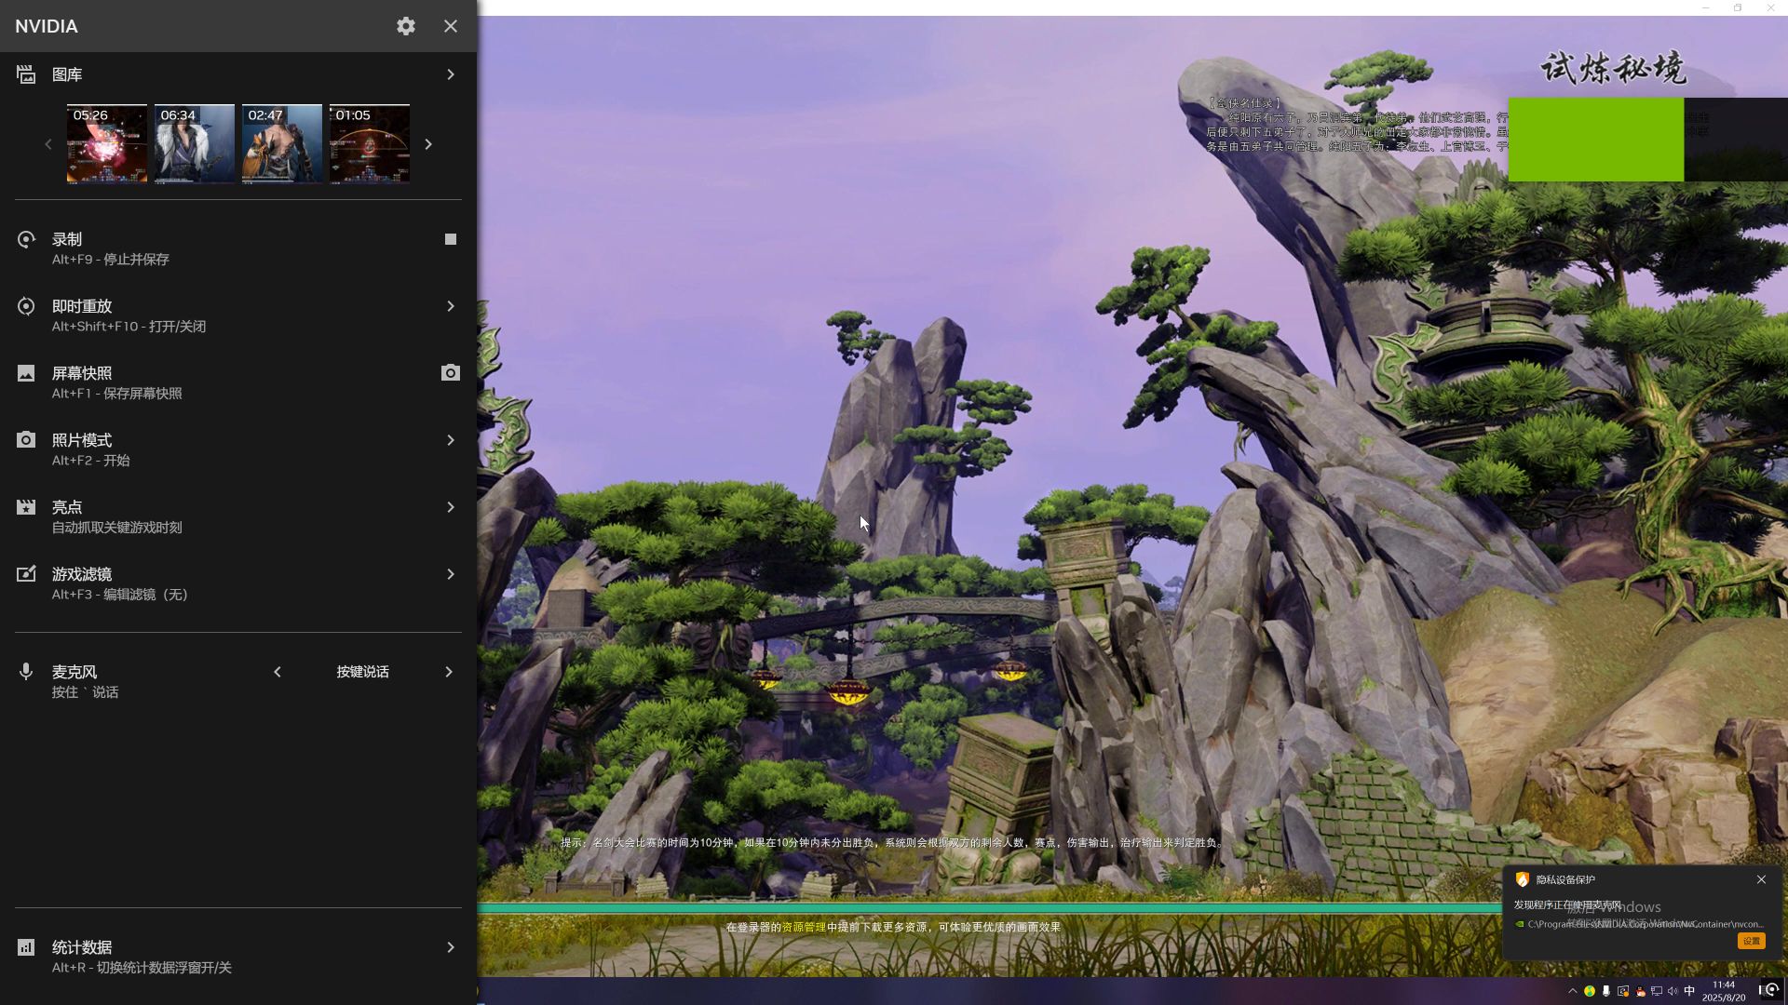Click the QQ penguin tray icon

pyautogui.click(x=1641, y=991)
